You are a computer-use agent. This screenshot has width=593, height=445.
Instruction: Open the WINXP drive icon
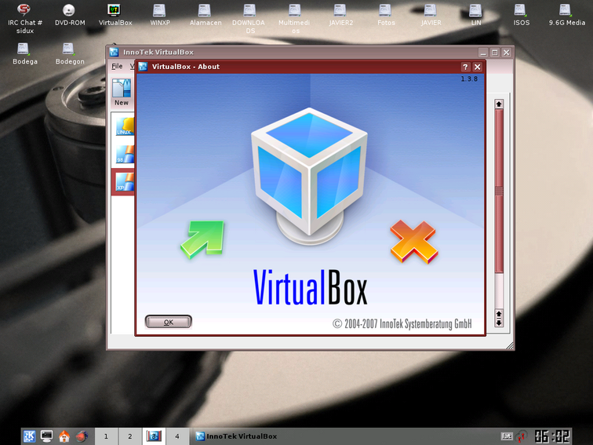pos(160,15)
